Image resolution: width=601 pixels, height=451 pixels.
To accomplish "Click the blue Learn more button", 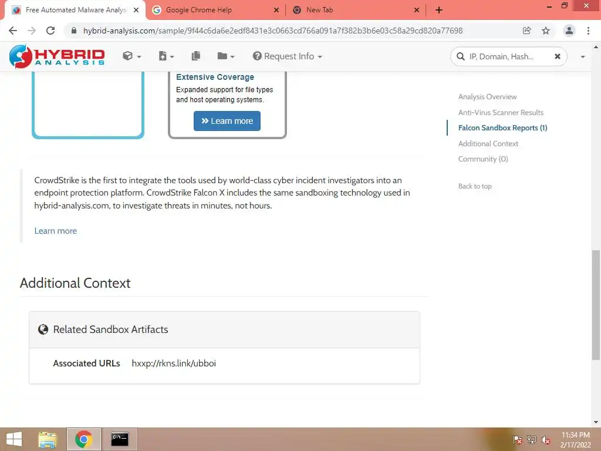I will [x=227, y=121].
